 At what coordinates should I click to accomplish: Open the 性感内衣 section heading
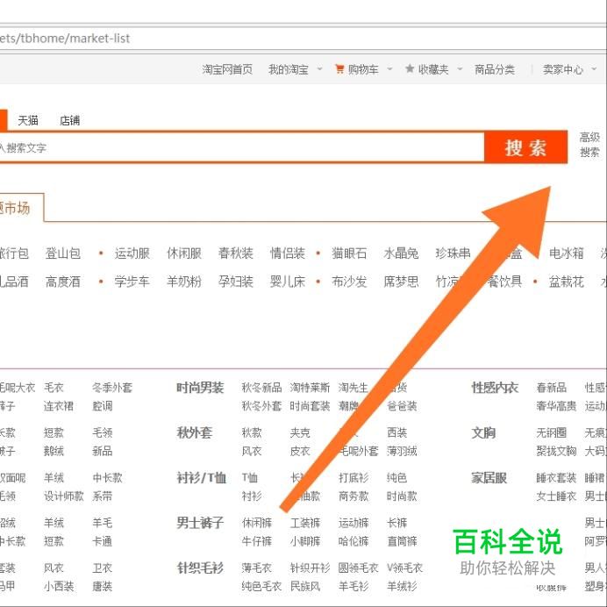495,388
